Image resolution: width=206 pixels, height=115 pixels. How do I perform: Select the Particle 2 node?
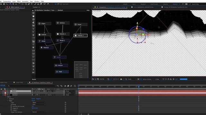(63, 34)
